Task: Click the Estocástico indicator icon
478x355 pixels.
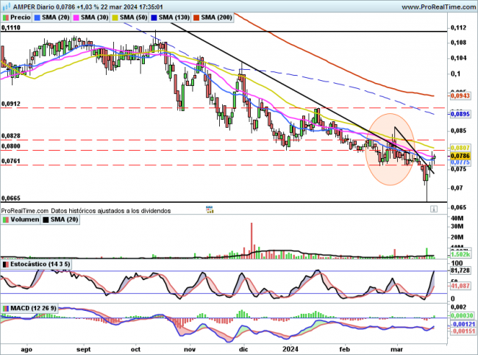Action: 5,263
